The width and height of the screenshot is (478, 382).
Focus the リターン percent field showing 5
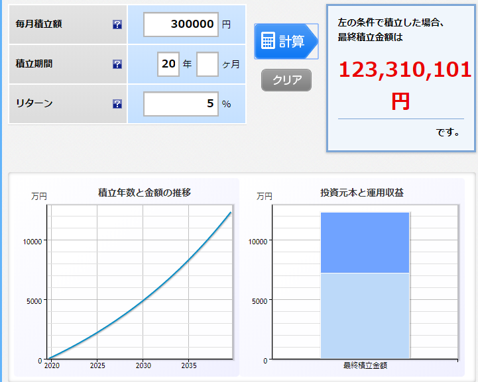(181, 104)
